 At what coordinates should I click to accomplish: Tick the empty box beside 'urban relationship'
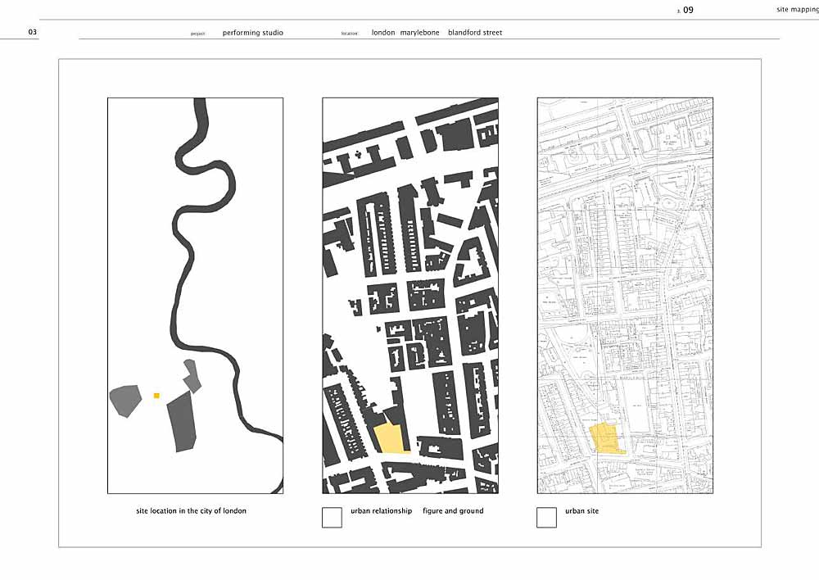tap(332, 518)
